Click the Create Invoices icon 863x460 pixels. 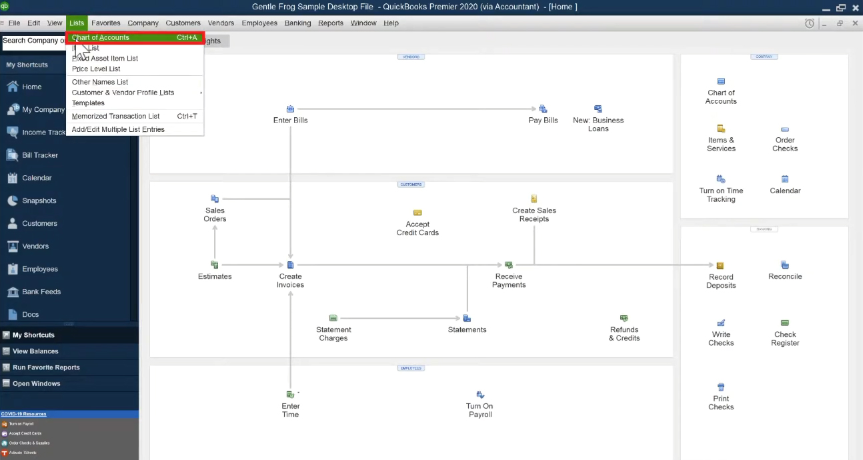point(290,265)
